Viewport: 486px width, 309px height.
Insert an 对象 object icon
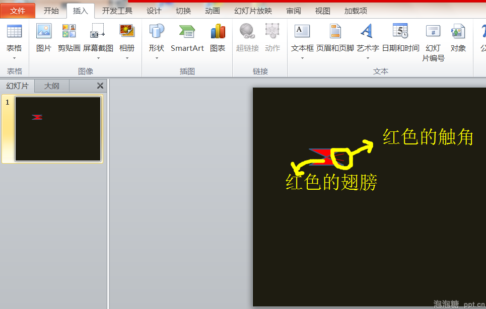click(x=458, y=32)
